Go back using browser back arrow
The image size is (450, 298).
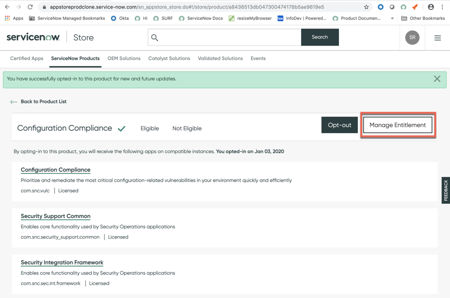(7, 7)
